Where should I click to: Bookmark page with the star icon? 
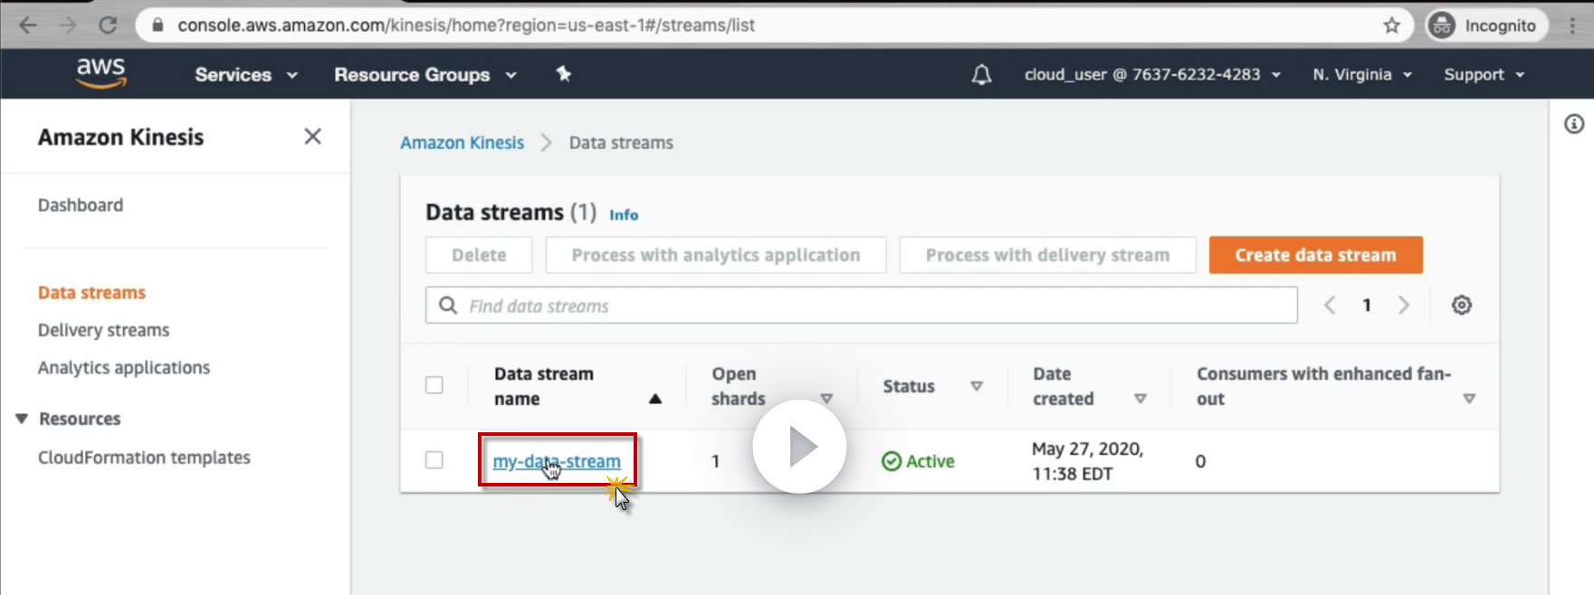coord(1392,25)
